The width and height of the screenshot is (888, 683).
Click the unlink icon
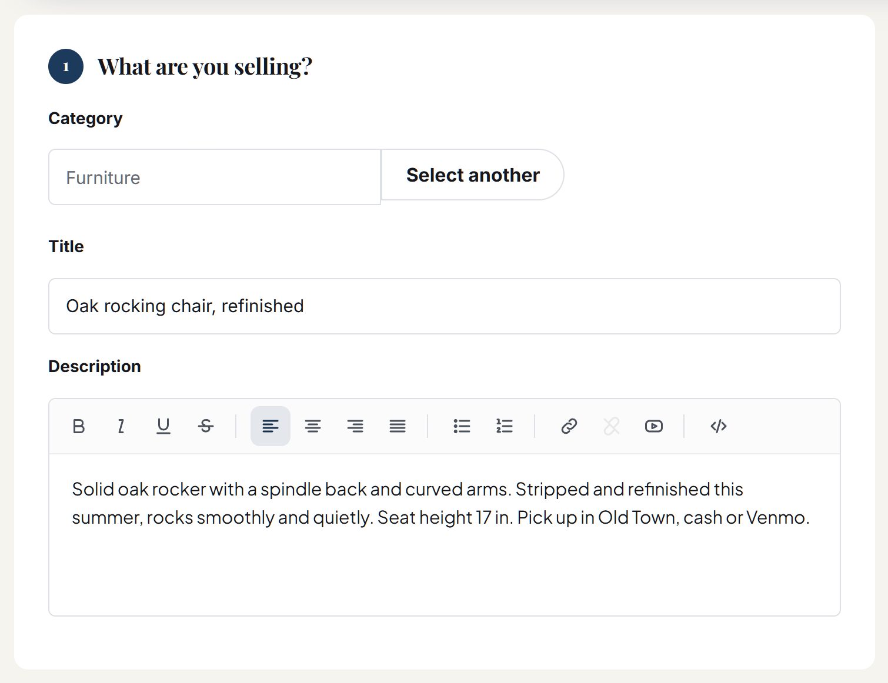tap(611, 426)
